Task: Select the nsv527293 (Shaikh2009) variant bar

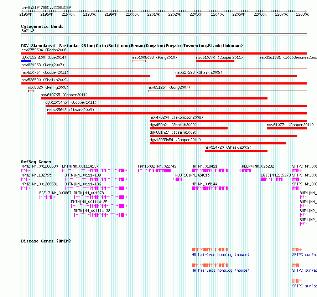Action: pos(236,76)
